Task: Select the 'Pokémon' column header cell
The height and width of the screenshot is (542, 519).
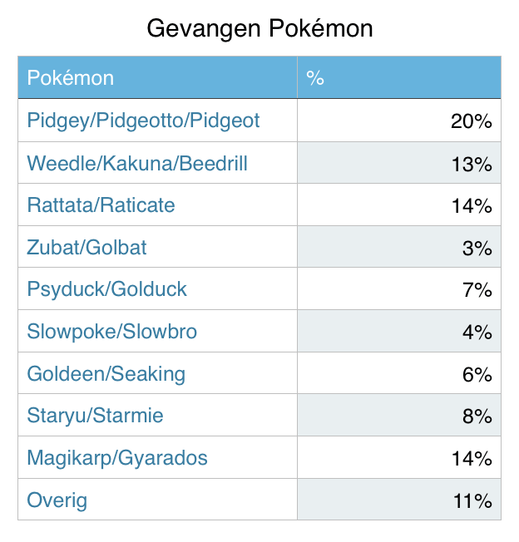Action: tap(157, 78)
